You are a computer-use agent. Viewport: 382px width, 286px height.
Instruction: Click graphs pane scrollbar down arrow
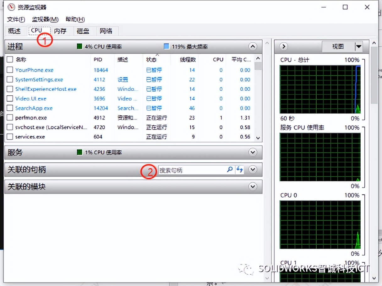click(374, 278)
